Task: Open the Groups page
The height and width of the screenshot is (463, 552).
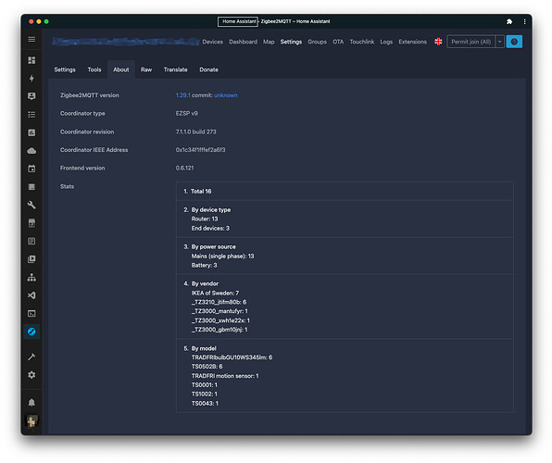Action: 317,42
